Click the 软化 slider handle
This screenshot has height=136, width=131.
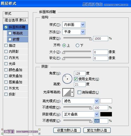tap(64, 59)
